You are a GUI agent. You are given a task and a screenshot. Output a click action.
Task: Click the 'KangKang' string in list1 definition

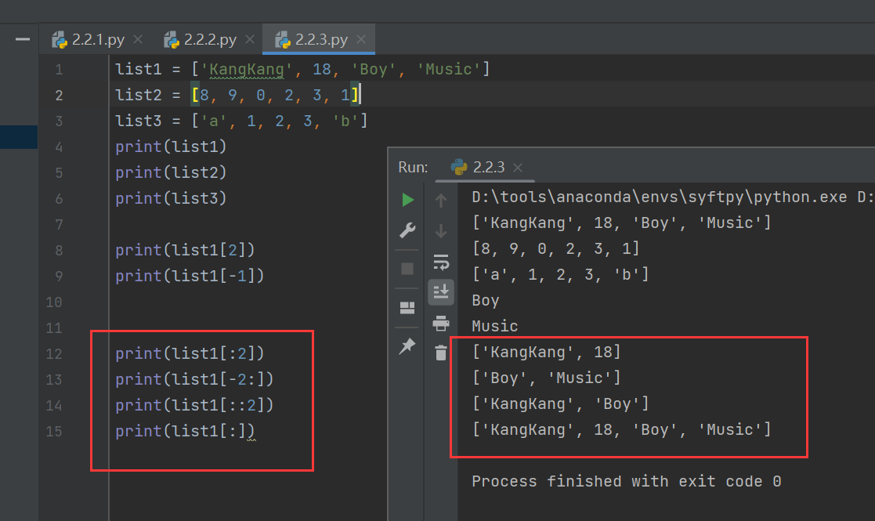click(246, 69)
